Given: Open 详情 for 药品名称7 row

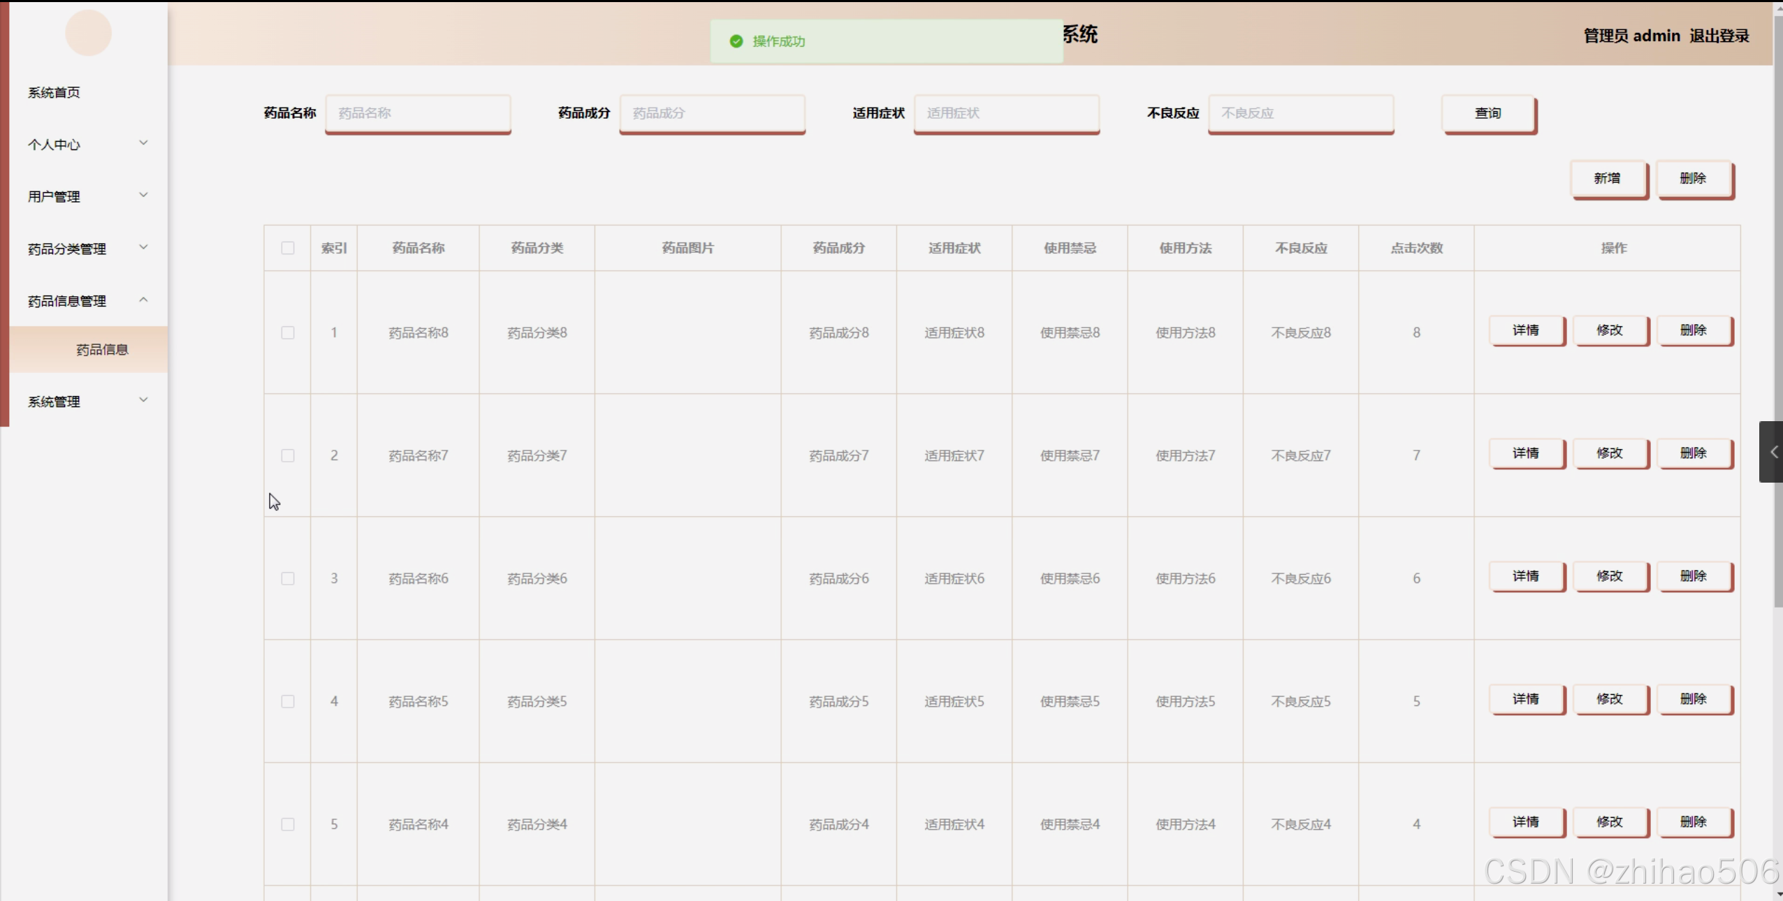Looking at the screenshot, I should tap(1526, 453).
